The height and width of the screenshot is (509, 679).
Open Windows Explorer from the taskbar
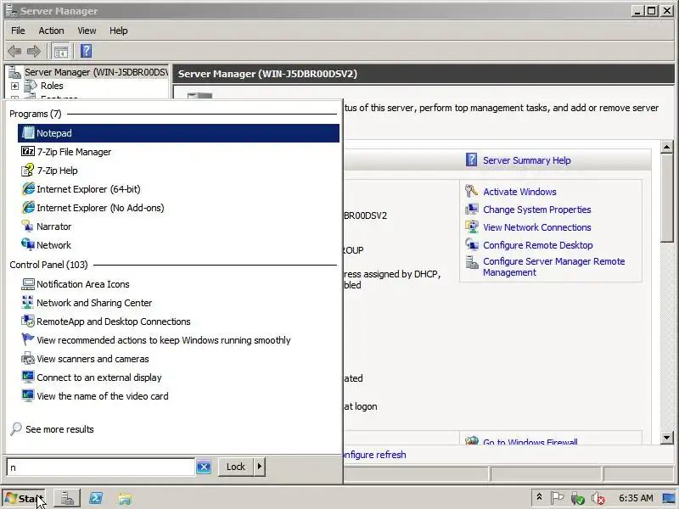pos(125,499)
